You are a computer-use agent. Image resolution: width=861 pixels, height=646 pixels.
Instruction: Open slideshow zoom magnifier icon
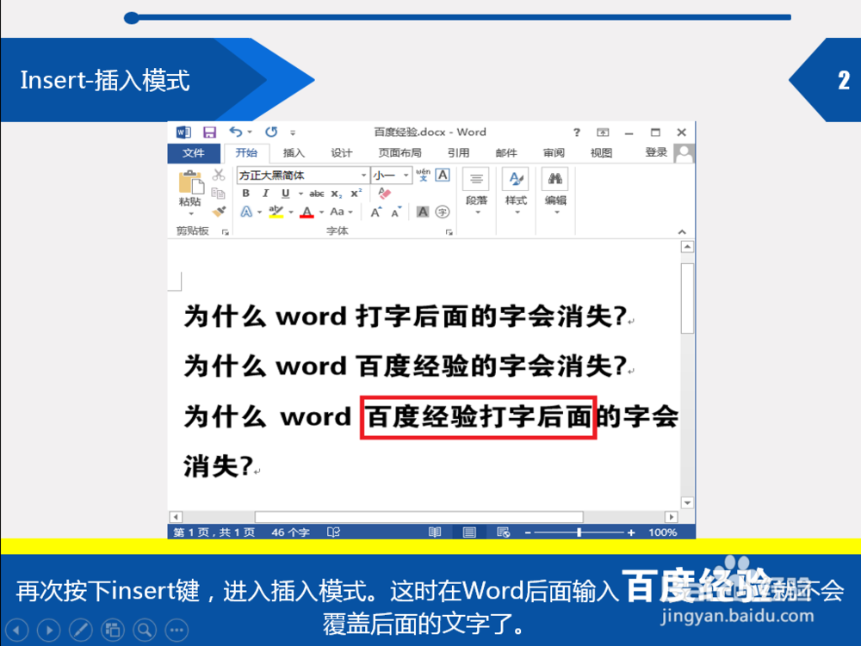145,630
